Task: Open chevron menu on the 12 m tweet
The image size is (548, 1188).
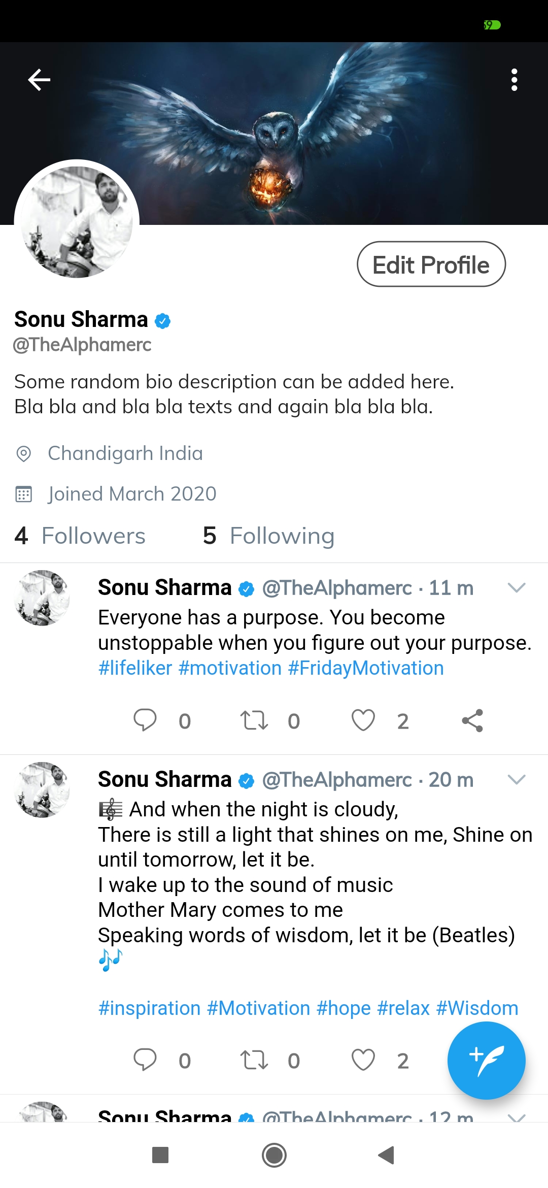Action: point(516,1116)
